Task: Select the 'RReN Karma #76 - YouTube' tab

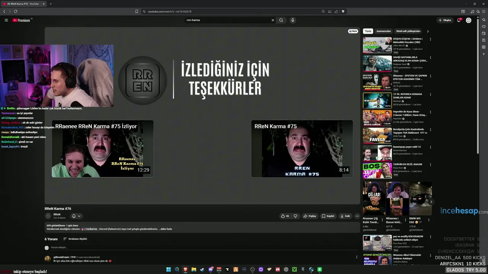Action: (23, 4)
